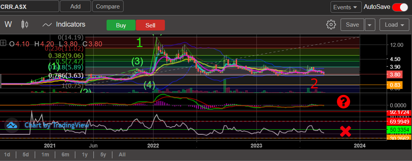This screenshot has width=412, height=161.
Task: Click the Add button
Action: pyautogui.click(x=75, y=7)
